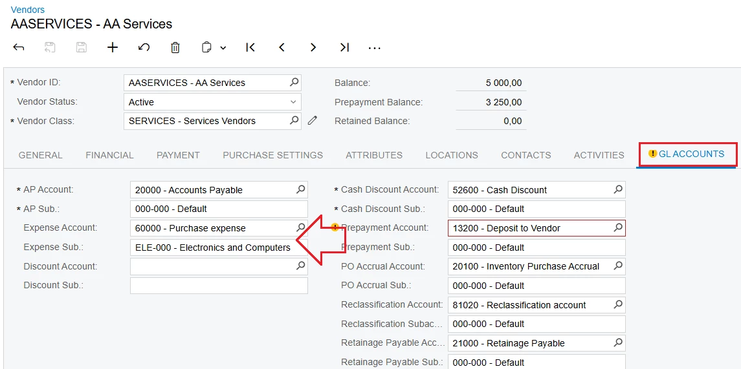The height and width of the screenshot is (369, 741).
Task: Switch to the GENERAL tab
Action: (41, 155)
